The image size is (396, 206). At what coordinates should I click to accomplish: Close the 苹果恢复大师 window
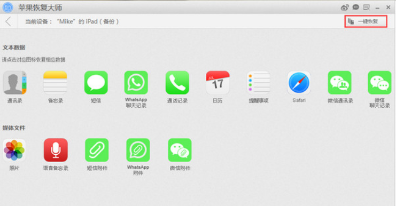click(389, 7)
